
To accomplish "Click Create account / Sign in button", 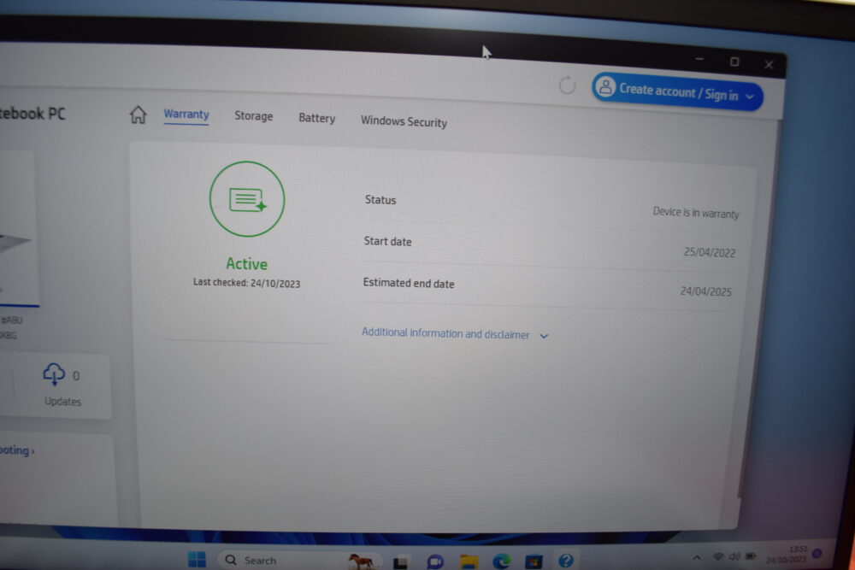I will [x=678, y=91].
